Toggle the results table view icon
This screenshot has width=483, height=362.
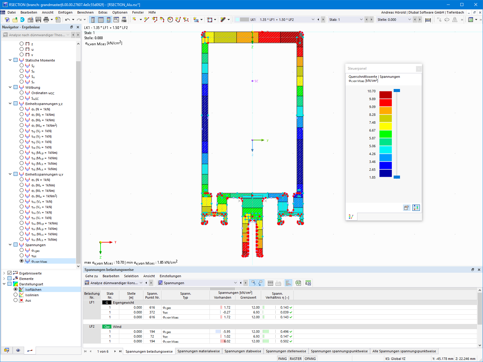tap(101, 20)
